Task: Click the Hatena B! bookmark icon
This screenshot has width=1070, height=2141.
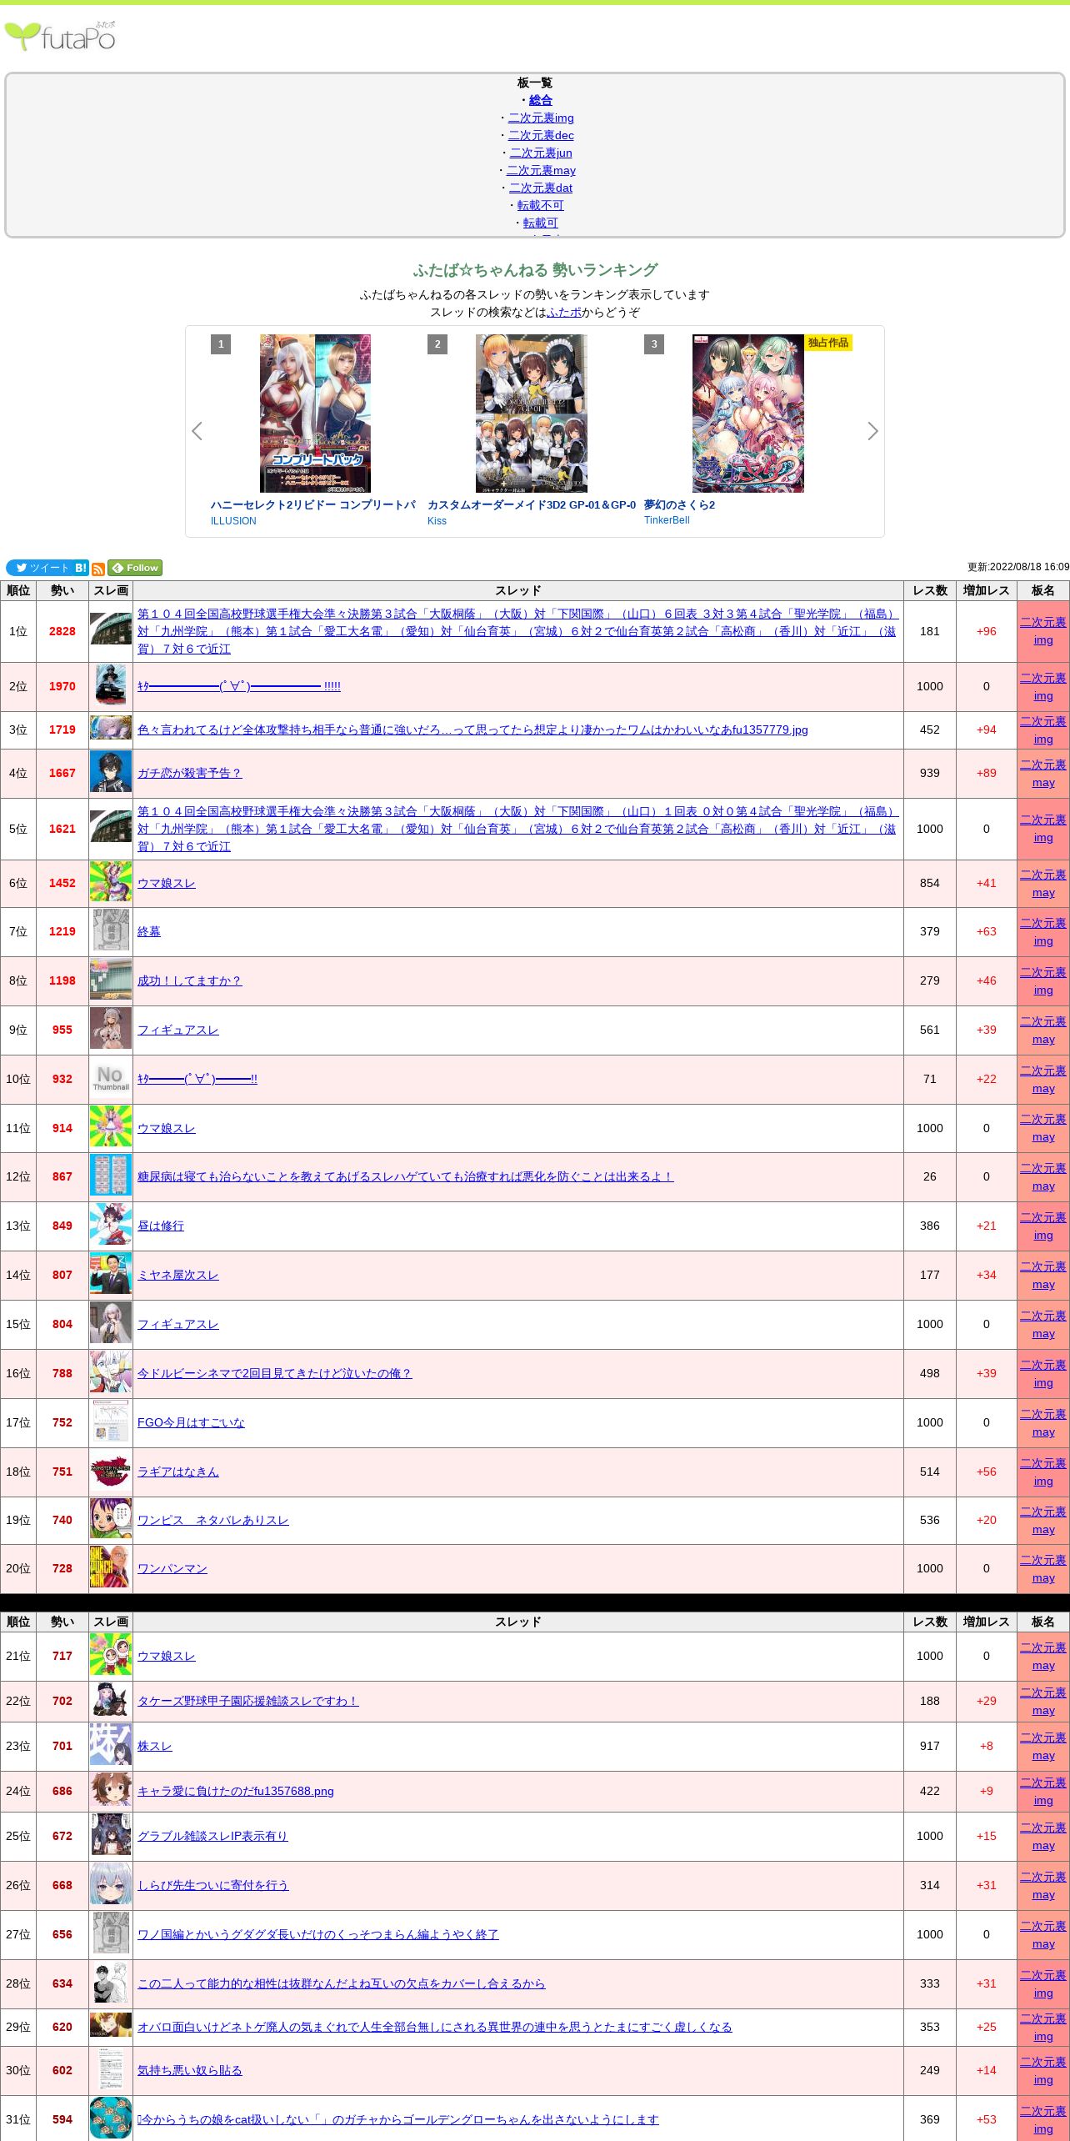Action: [81, 568]
